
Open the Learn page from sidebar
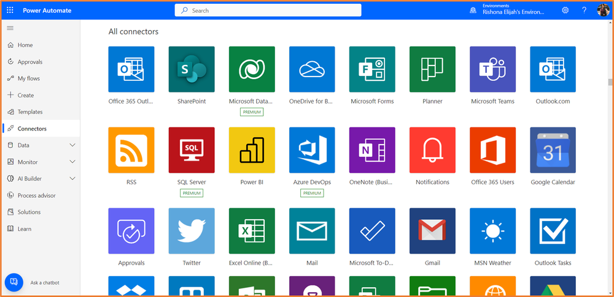coord(41,229)
